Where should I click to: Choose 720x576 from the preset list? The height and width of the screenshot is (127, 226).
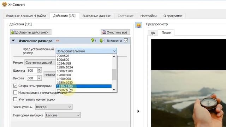click(x=84, y=56)
